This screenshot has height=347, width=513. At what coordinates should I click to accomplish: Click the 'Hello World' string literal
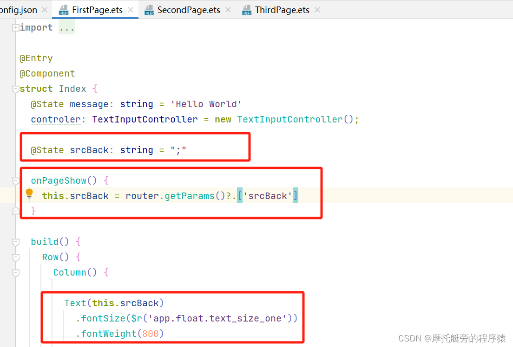[x=206, y=104]
